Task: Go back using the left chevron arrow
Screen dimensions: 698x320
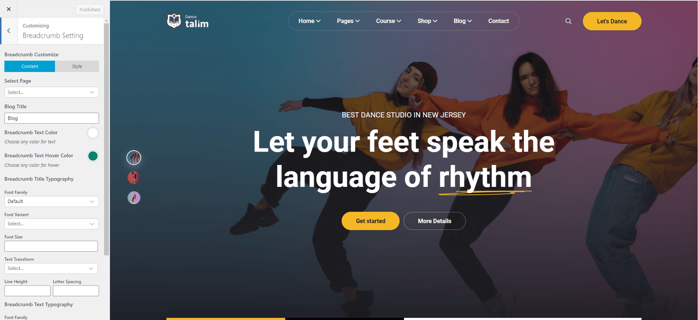Action: click(x=9, y=30)
